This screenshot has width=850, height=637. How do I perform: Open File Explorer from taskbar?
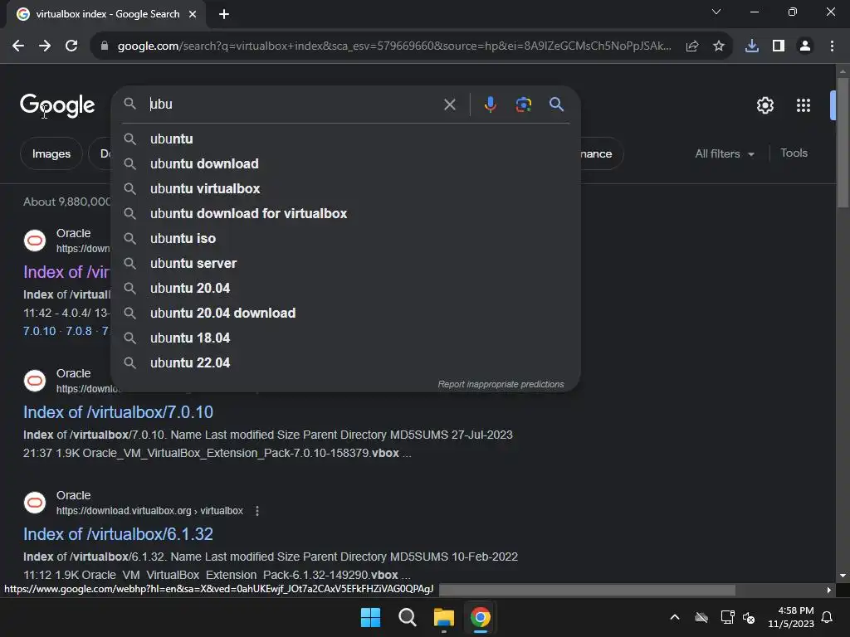tap(443, 617)
